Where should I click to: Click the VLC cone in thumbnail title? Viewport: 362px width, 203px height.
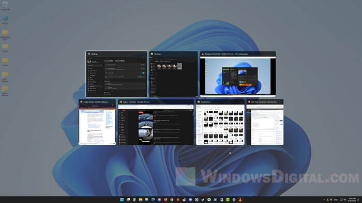(x=203, y=54)
